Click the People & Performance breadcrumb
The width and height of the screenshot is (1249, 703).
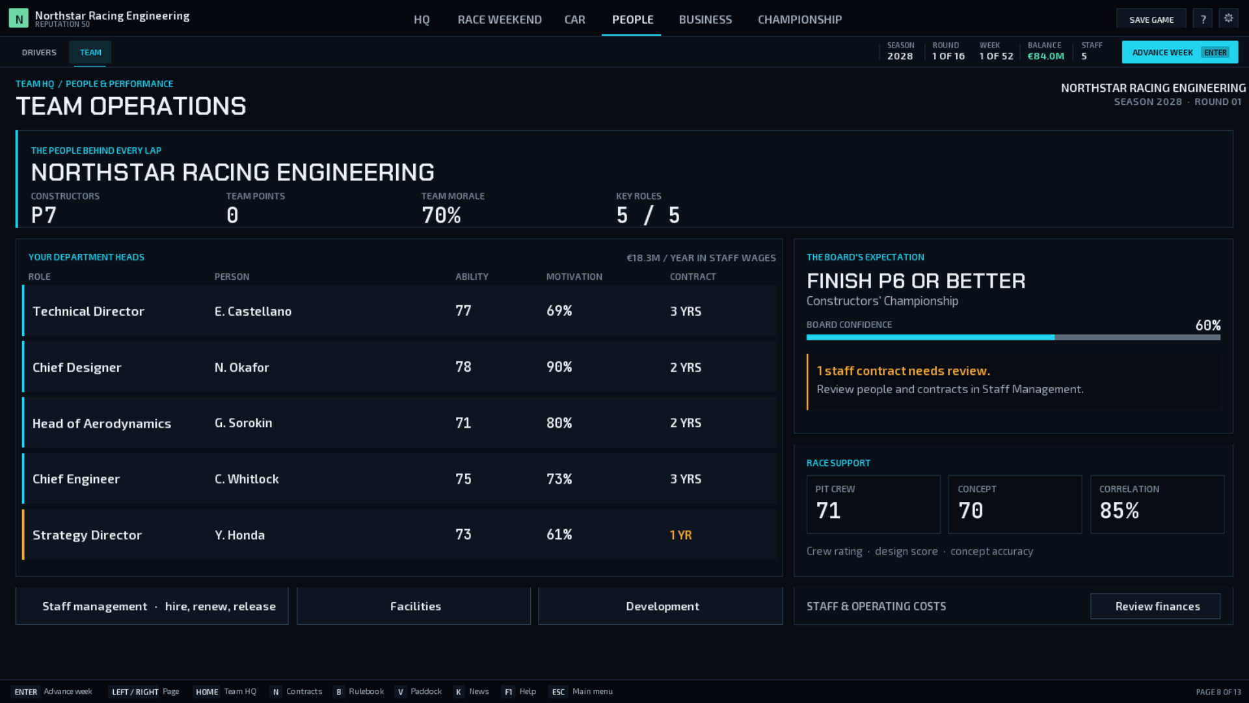click(119, 84)
